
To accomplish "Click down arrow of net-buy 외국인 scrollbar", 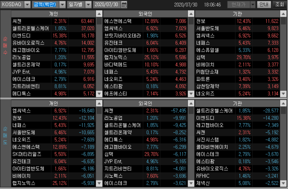I will pyautogui.click(x=191, y=94).
